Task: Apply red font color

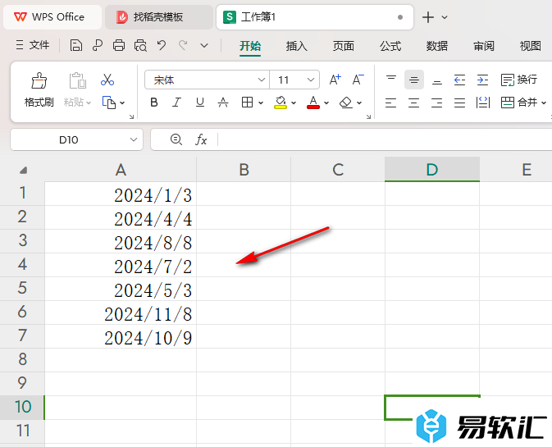Action: [x=313, y=103]
